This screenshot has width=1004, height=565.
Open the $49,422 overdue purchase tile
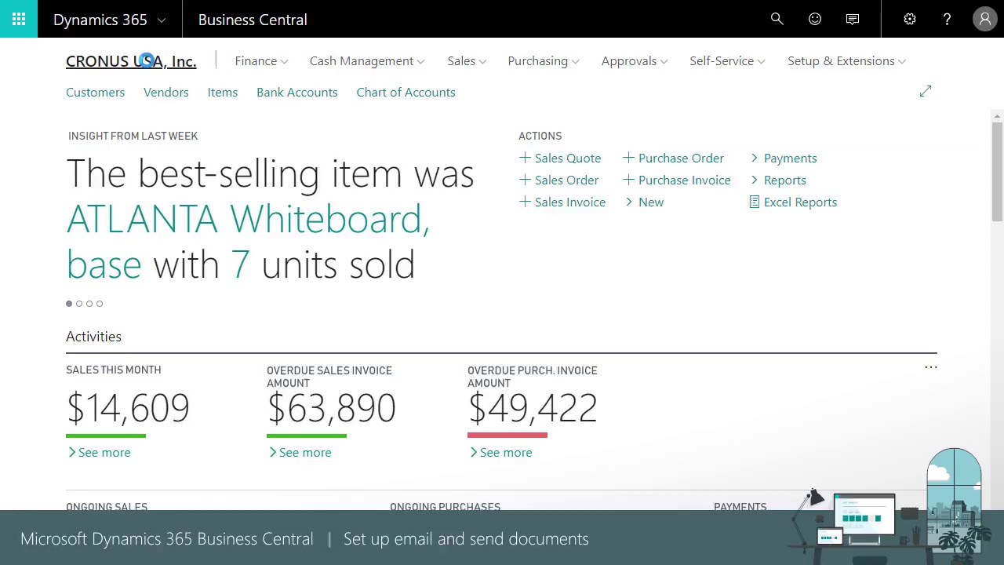point(533,408)
